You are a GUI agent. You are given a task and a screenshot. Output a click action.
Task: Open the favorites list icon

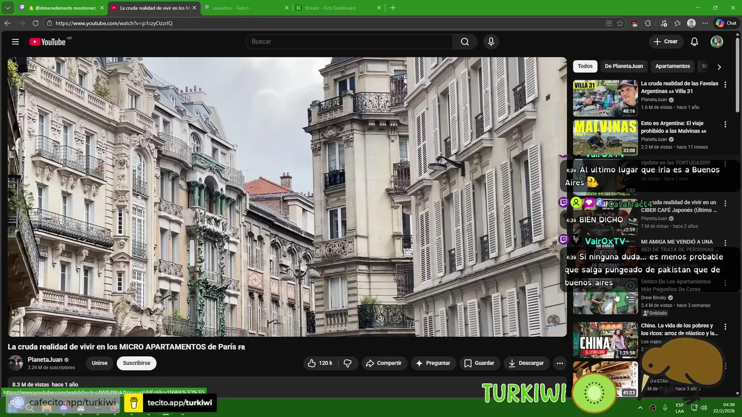677,23
